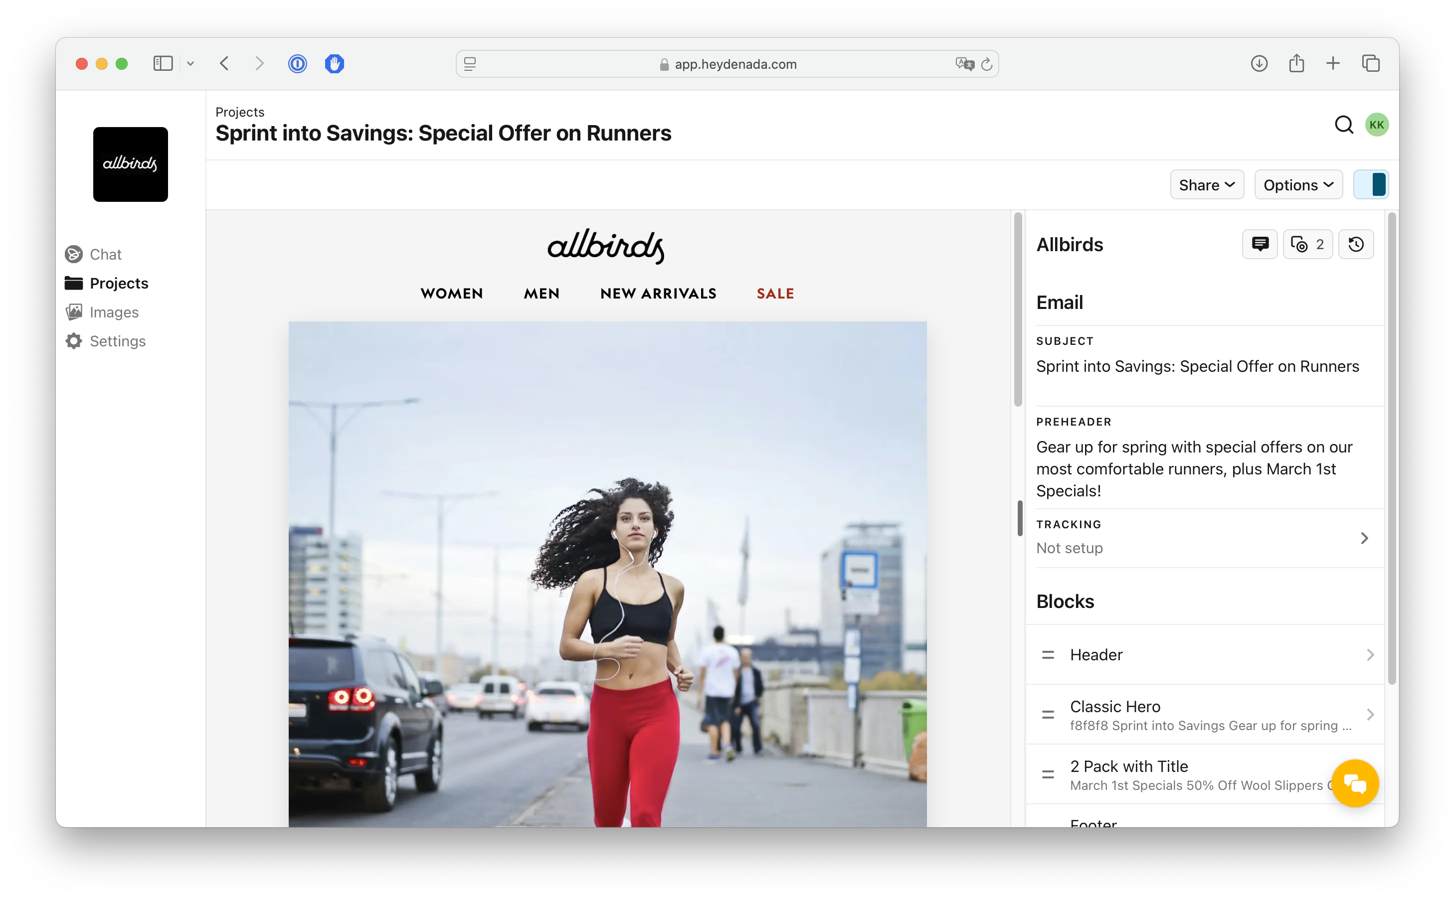Click the email subject text field
1455x901 pixels.
(x=1197, y=366)
